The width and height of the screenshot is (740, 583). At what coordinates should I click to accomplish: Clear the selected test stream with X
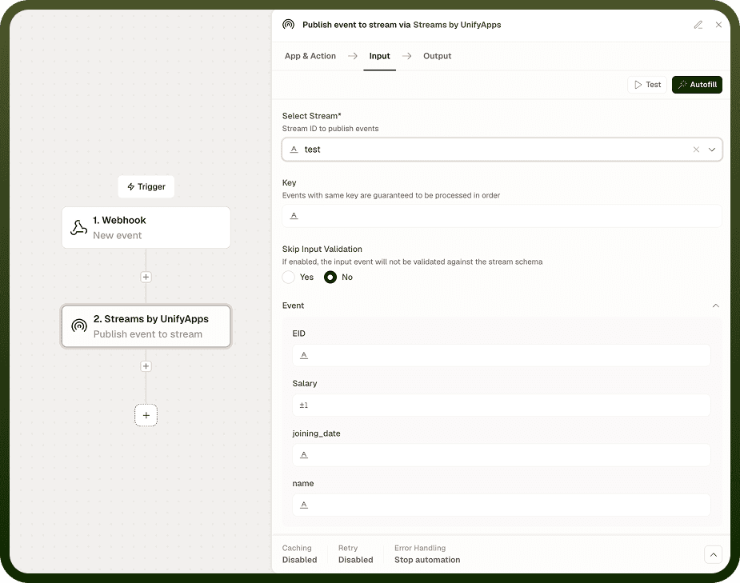[x=696, y=150]
